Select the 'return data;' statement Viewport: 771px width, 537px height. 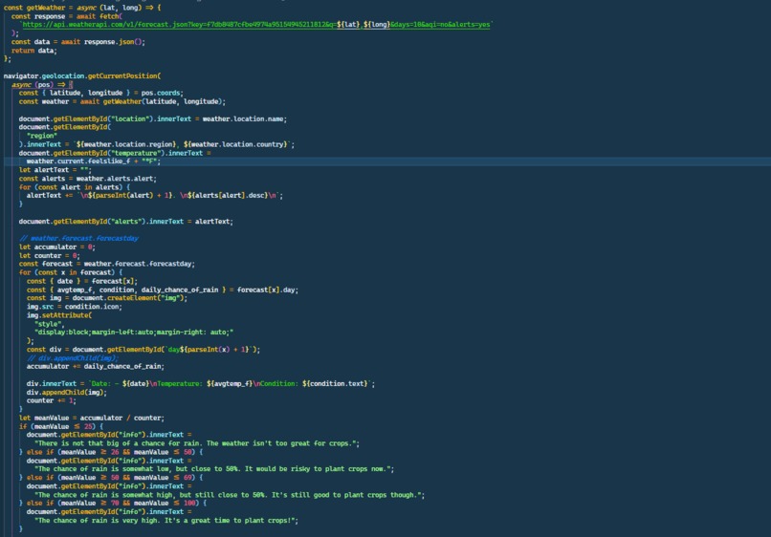[33, 51]
